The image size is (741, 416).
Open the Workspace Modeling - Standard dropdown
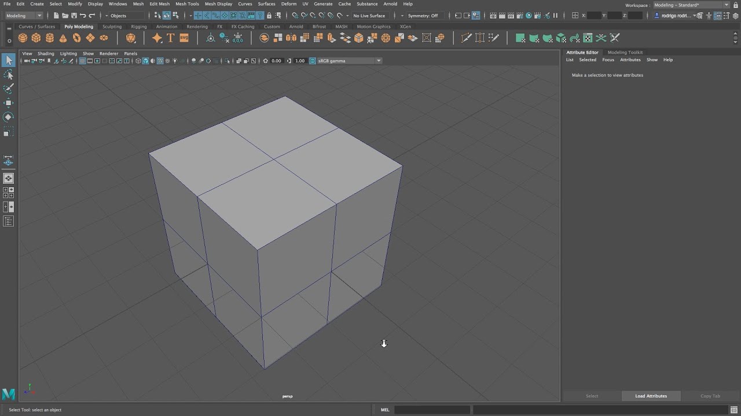pos(691,5)
